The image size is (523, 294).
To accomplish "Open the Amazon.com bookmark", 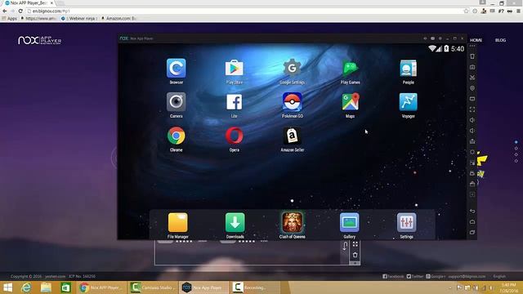I will point(118,18).
